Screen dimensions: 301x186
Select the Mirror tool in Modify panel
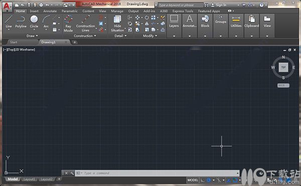(146, 23)
